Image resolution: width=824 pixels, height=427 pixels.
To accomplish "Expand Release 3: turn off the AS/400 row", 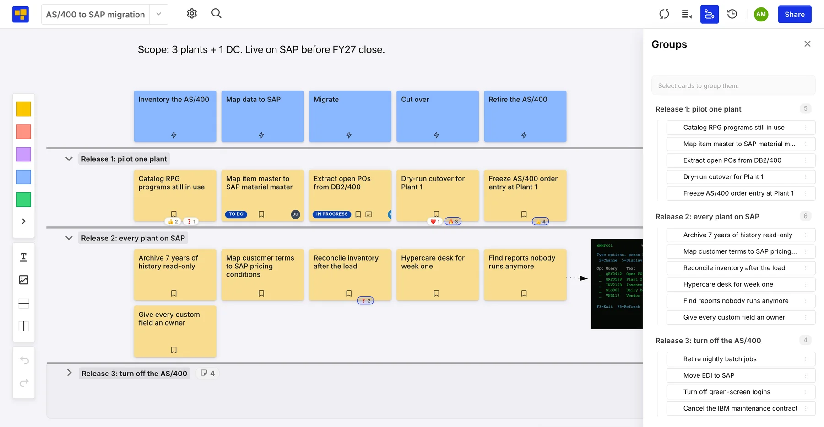I will pos(69,373).
